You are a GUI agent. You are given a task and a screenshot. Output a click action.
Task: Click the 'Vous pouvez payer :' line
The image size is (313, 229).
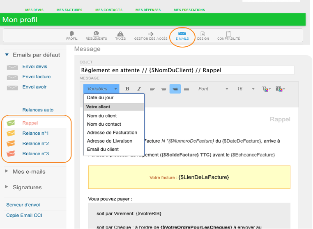110,199
